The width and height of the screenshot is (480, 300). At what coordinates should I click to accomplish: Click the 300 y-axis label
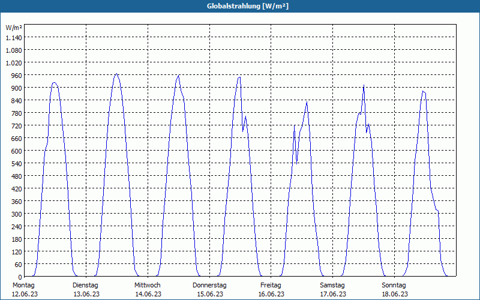pyautogui.click(x=17, y=214)
